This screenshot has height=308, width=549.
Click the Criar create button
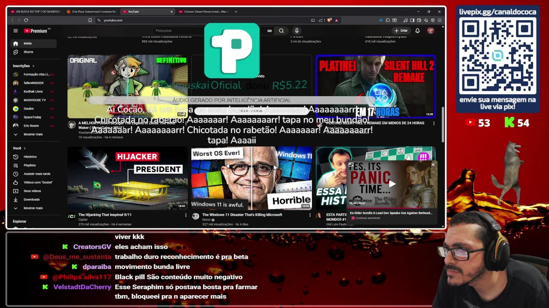[x=401, y=31]
